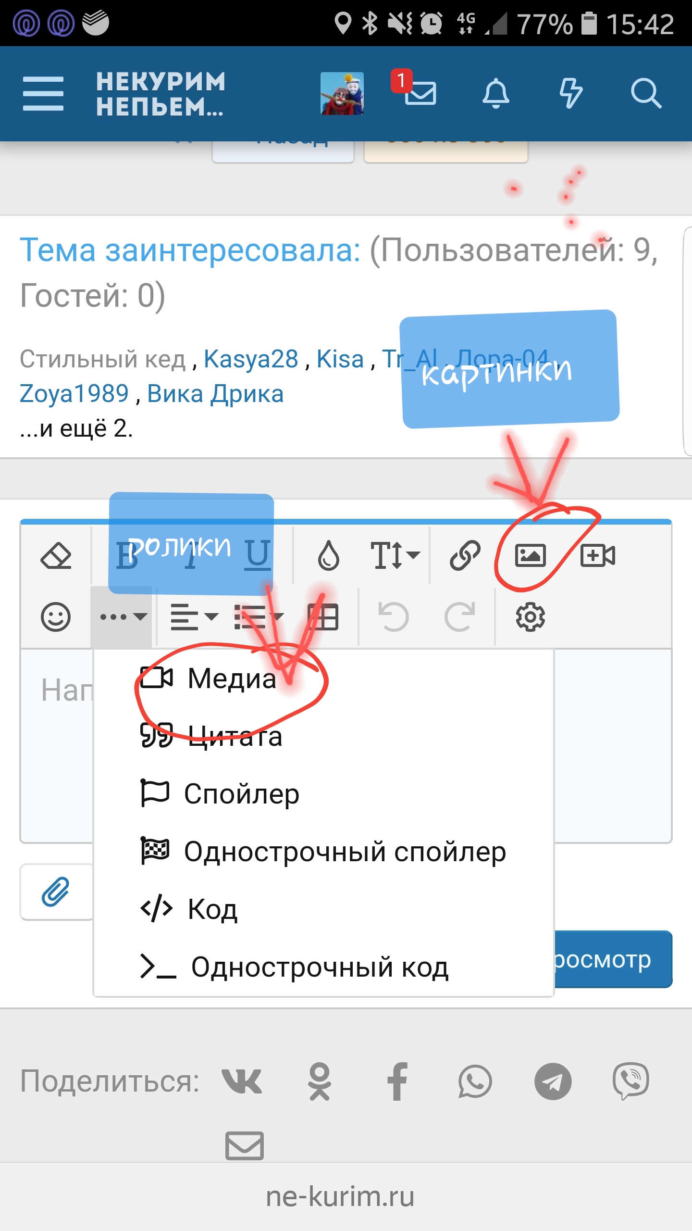Open Kasya28 user profile
692x1231 pixels.
coord(251,359)
